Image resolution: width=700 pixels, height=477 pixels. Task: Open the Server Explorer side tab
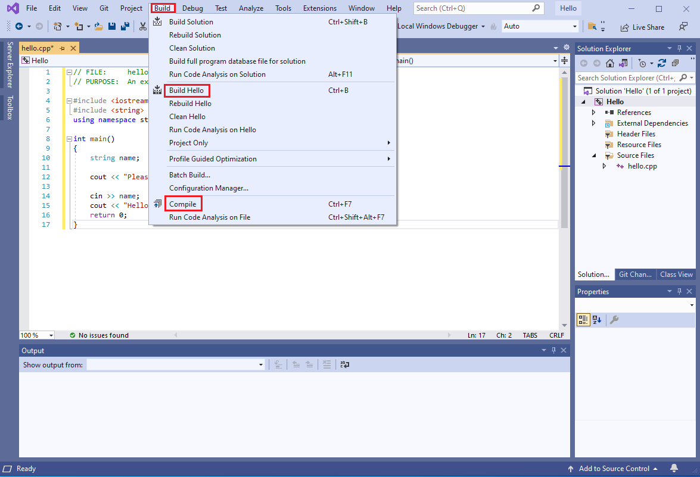click(10, 65)
